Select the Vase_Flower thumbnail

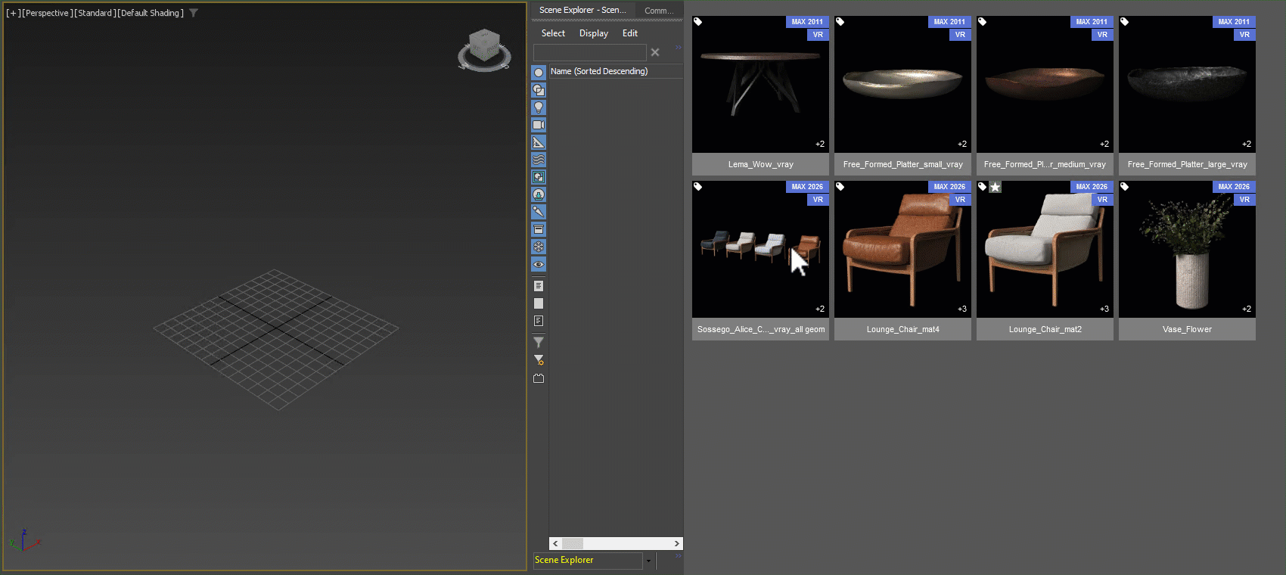[x=1187, y=250]
